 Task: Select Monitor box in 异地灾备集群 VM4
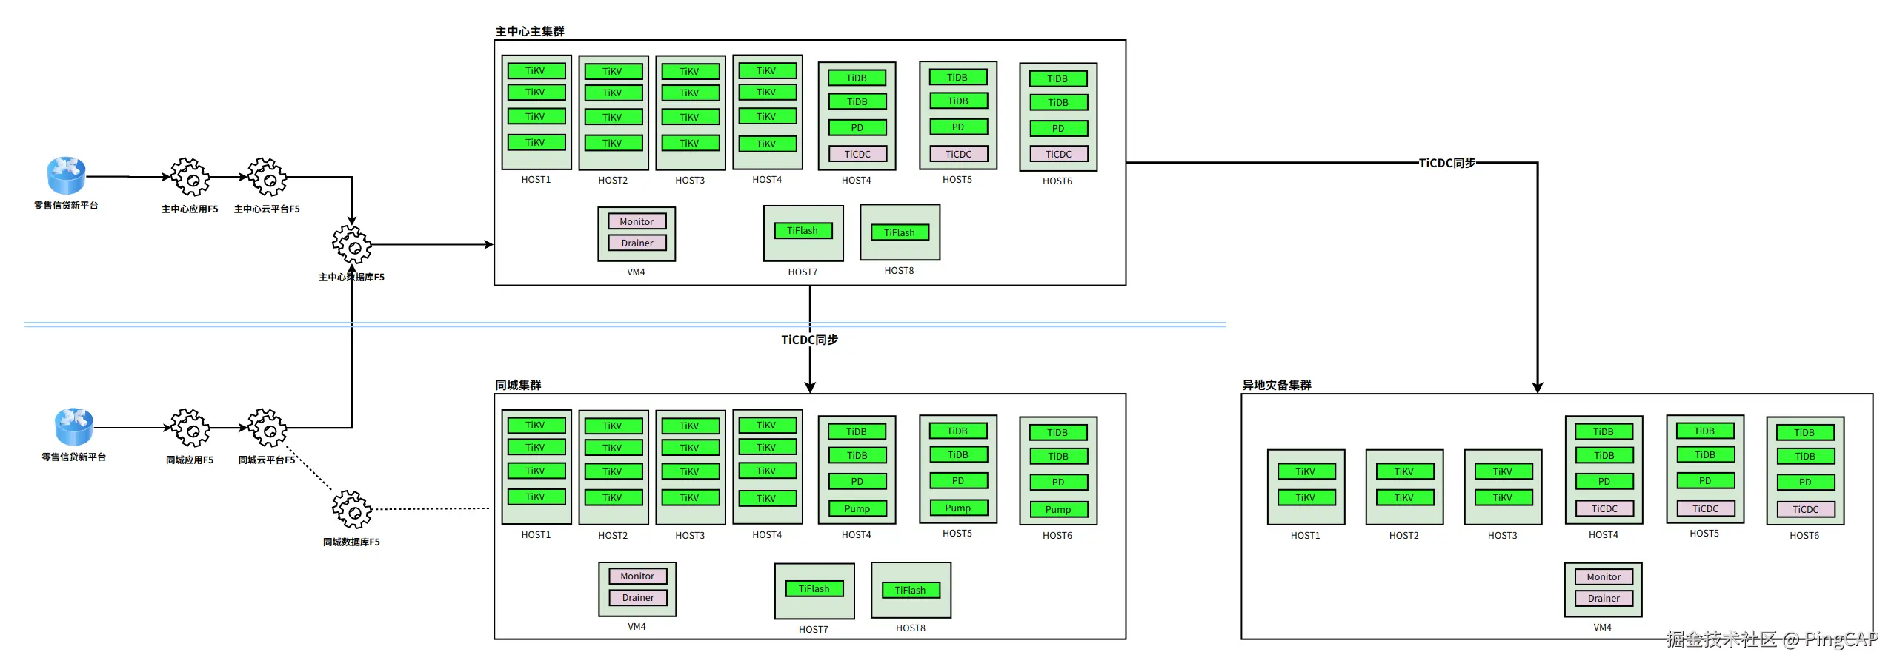click(x=1604, y=576)
